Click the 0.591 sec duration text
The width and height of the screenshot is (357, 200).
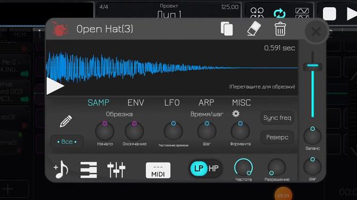(x=279, y=48)
